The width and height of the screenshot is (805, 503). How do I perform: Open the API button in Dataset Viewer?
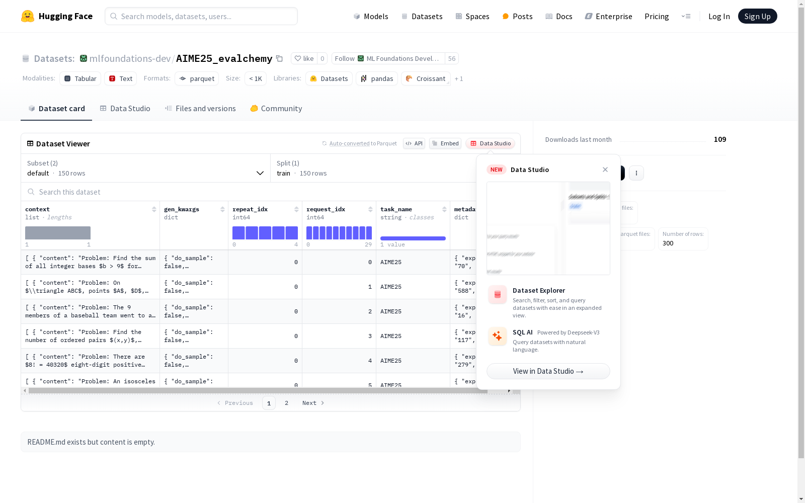tap(414, 143)
